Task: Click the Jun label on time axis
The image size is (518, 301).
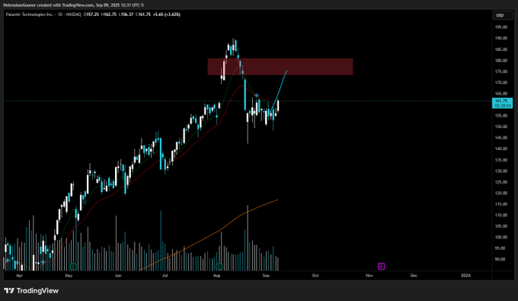Action: 118,276
